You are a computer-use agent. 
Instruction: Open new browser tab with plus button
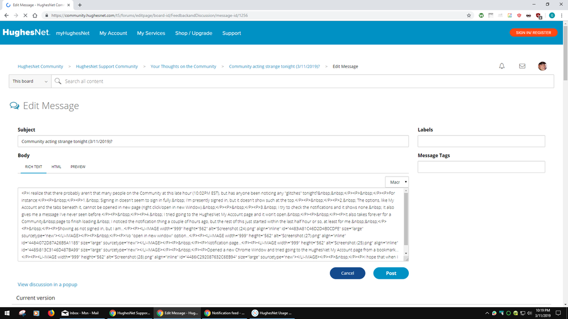(x=80, y=5)
